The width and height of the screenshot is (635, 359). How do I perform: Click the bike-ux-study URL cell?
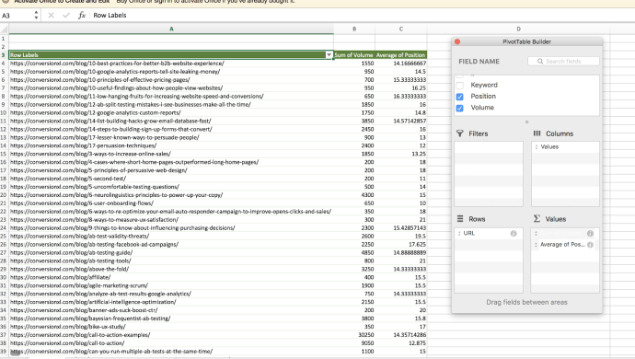click(171, 327)
